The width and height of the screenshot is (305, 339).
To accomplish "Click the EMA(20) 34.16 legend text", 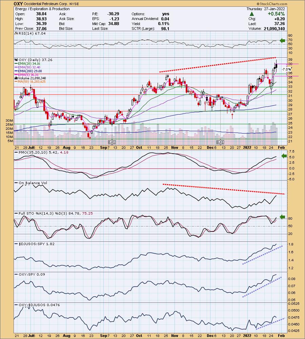I will pos(29,64).
